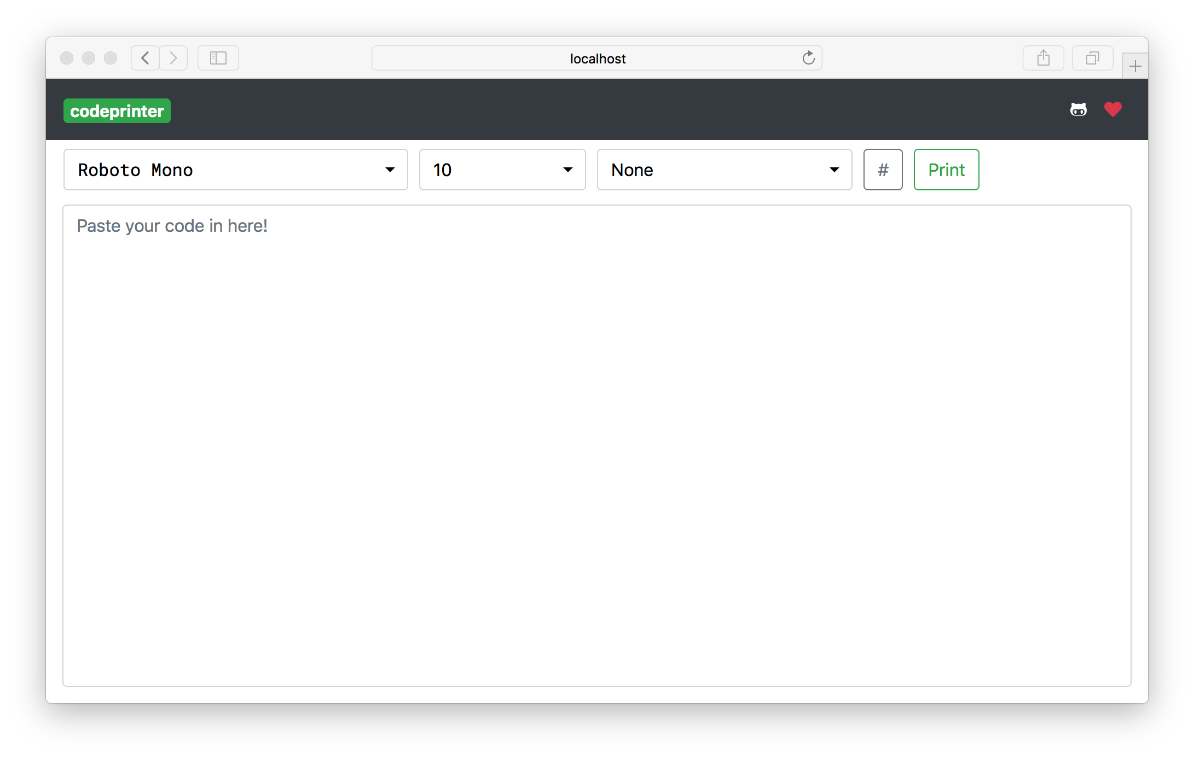
Task: Open the font size 10 dropdown
Action: tap(502, 170)
